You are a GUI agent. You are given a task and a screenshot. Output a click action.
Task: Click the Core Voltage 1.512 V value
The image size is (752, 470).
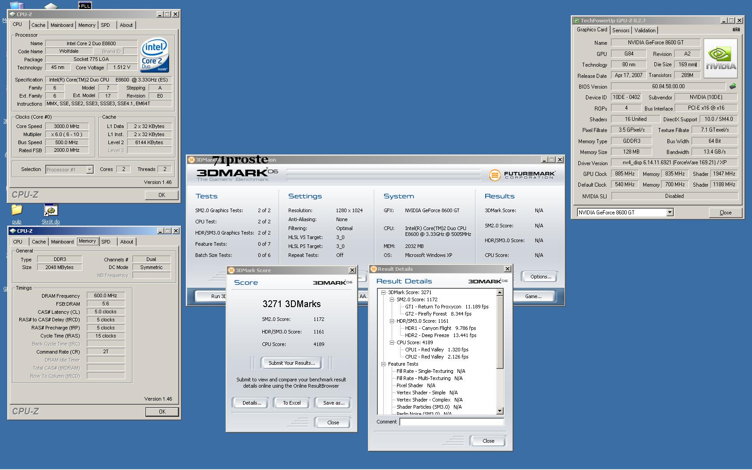click(122, 68)
